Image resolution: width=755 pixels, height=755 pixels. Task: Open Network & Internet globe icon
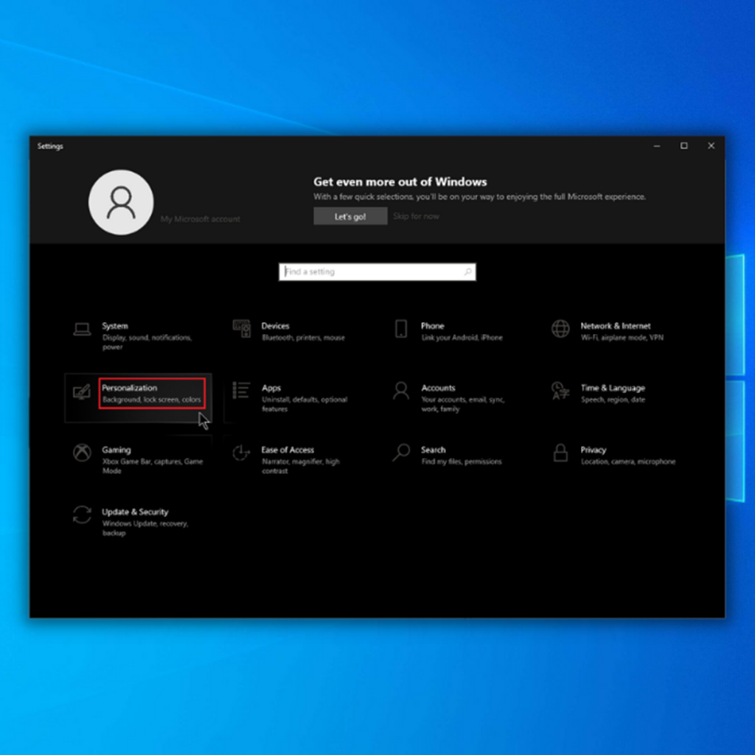pos(560,329)
